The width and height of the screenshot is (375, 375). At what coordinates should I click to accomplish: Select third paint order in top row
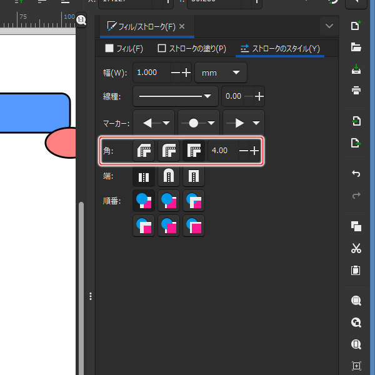point(194,201)
